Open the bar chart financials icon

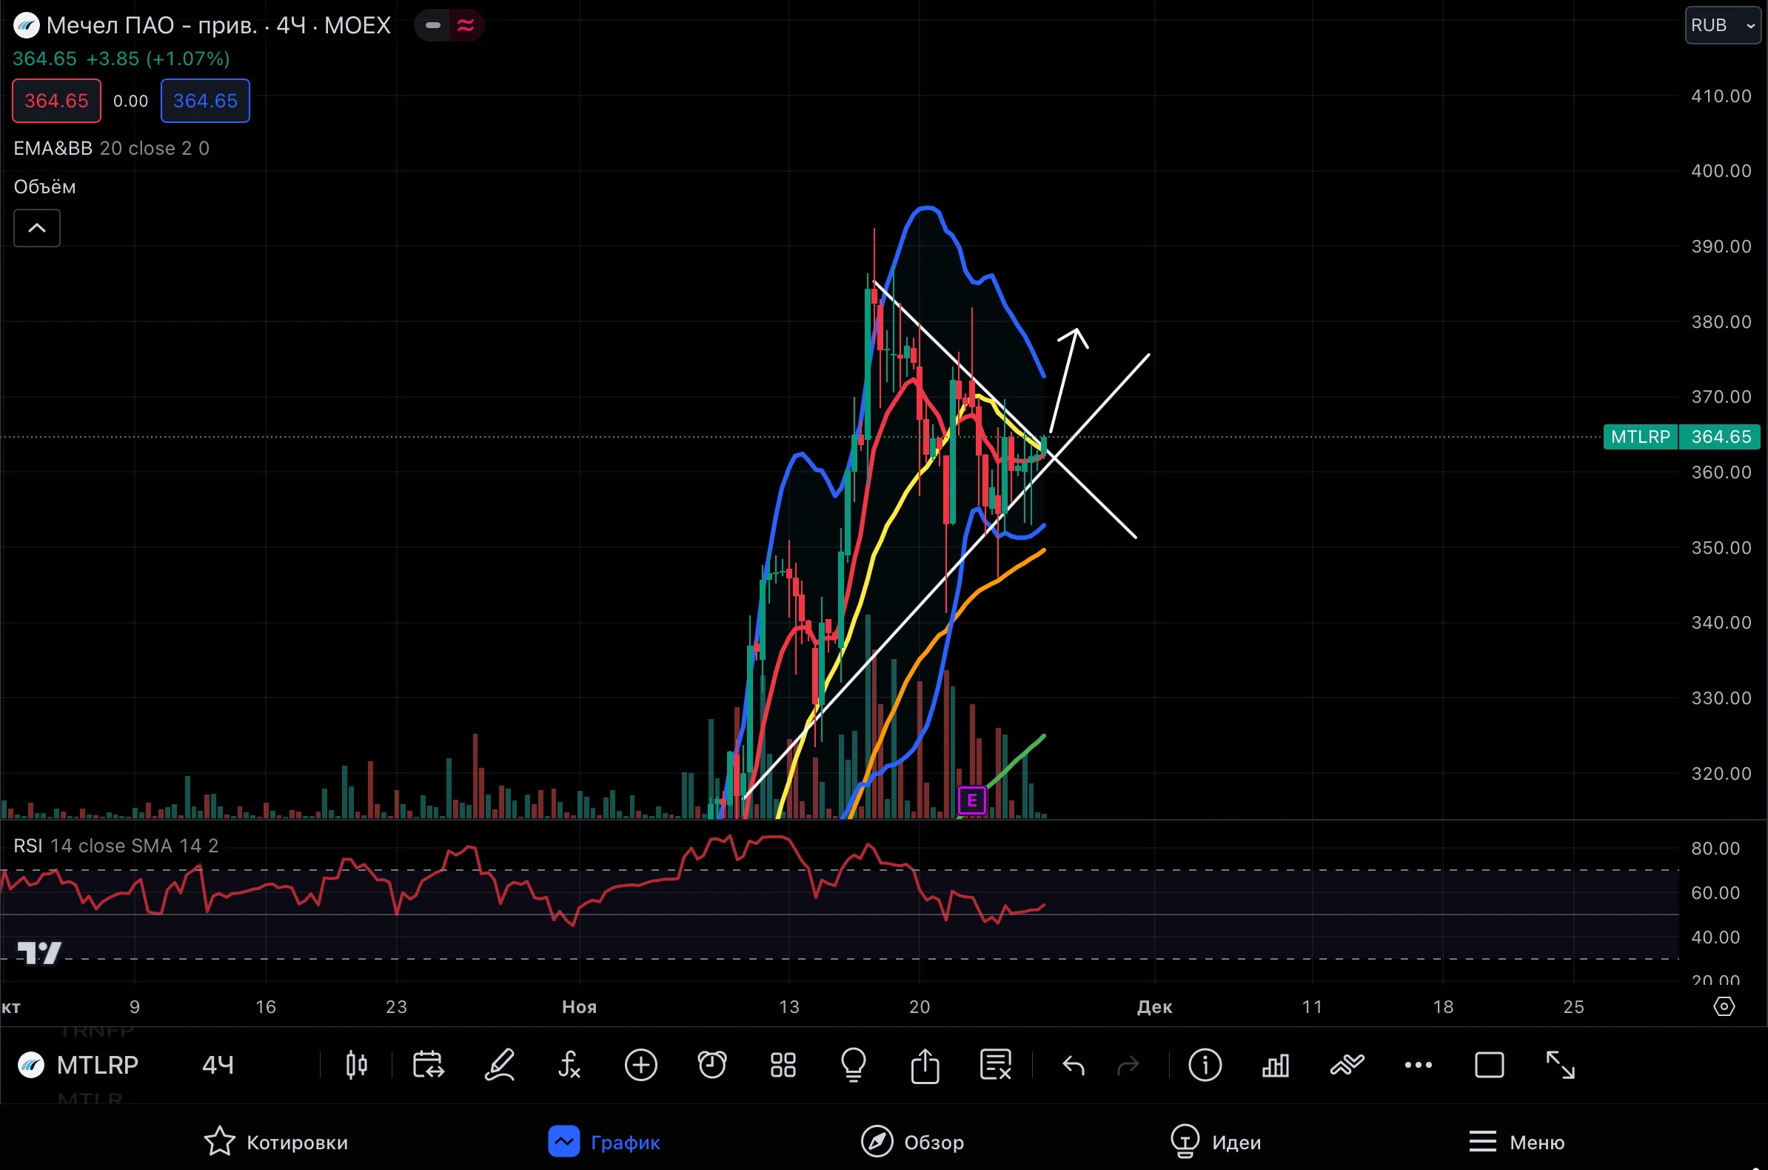pyautogui.click(x=1276, y=1065)
